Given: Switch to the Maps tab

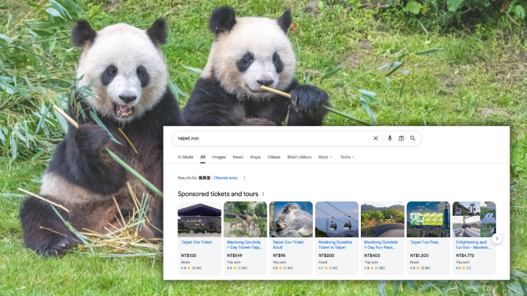Looking at the screenshot, I should [255, 157].
